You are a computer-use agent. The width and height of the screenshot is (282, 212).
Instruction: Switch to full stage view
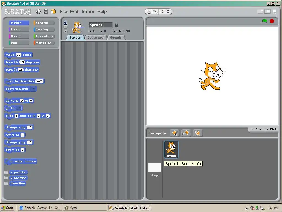tap(267, 12)
